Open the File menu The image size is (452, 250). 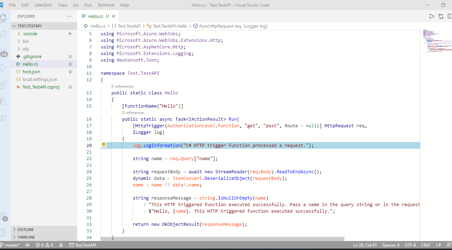click(x=12, y=5)
